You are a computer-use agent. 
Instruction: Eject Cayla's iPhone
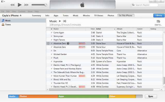pos(21,15)
